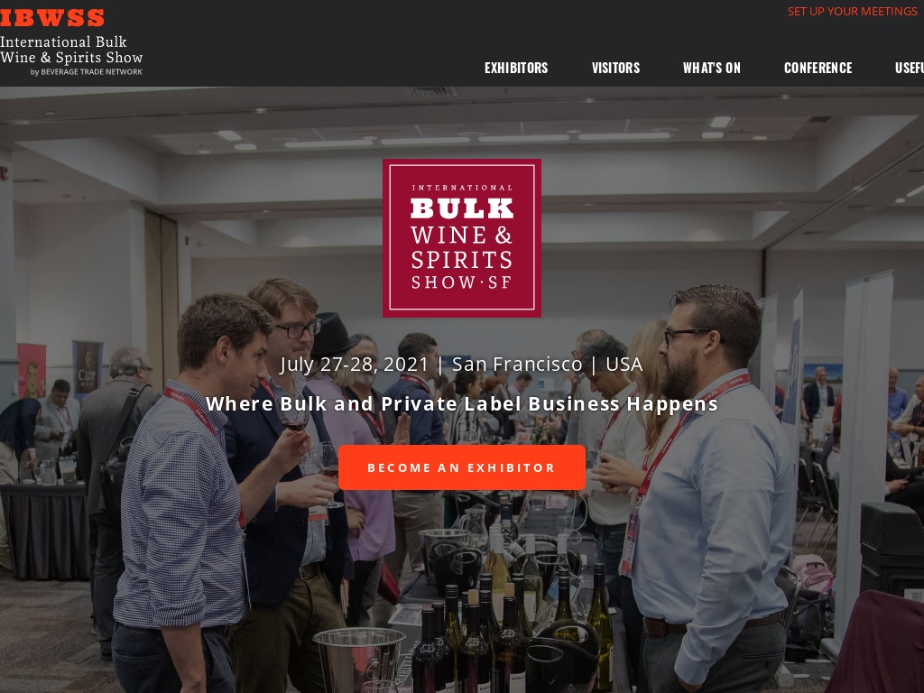Open the Set Up Your Meetings link
924x693 pixels.
(x=852, y=11)
